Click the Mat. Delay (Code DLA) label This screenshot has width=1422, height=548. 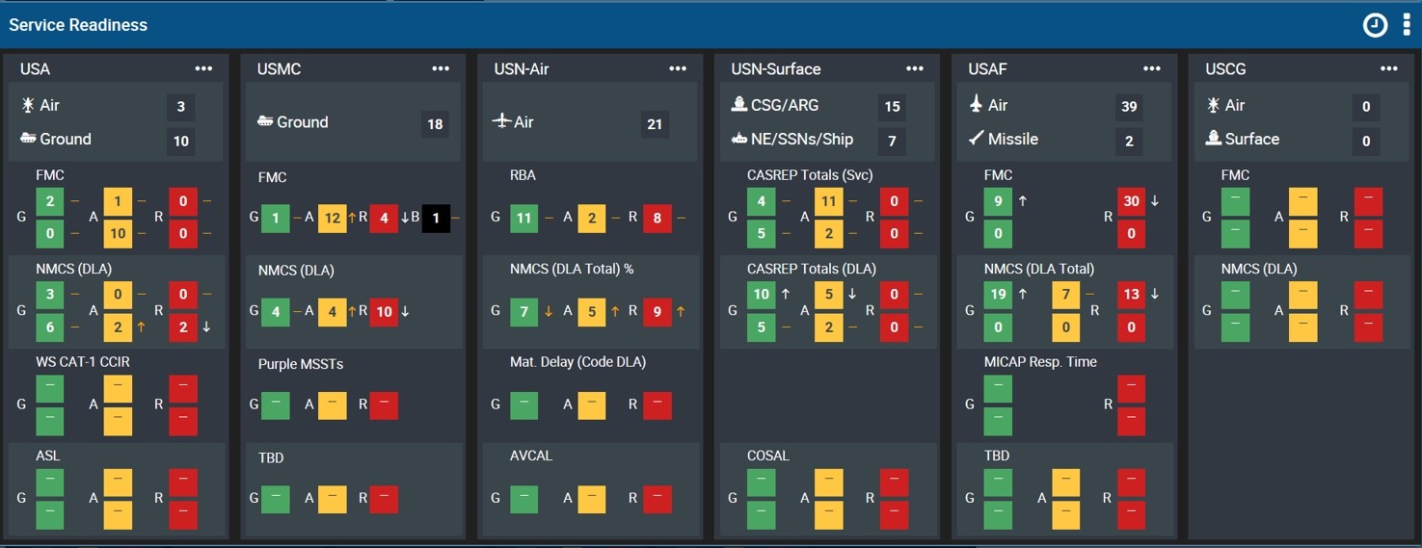coord(577,362)
